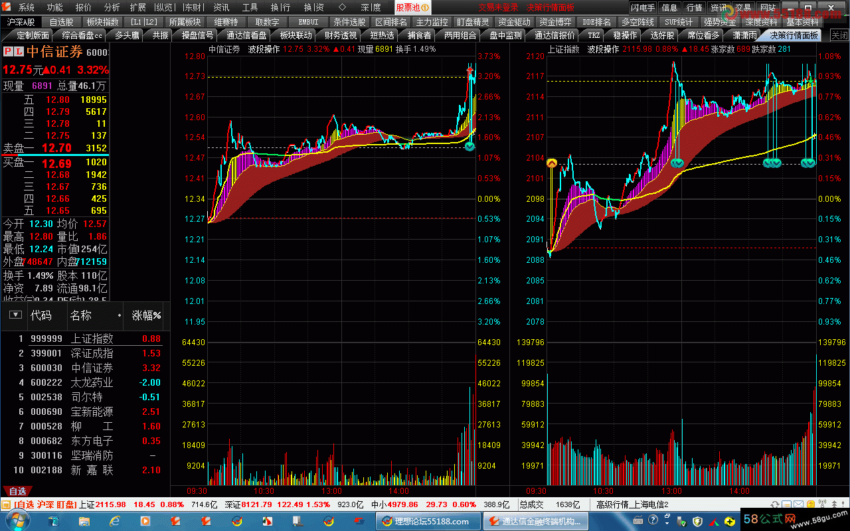The height and width of the screenshot is (531, 850).
Task: Select the 宝新能源 row in the stock list
Action: tap(85, 412)
